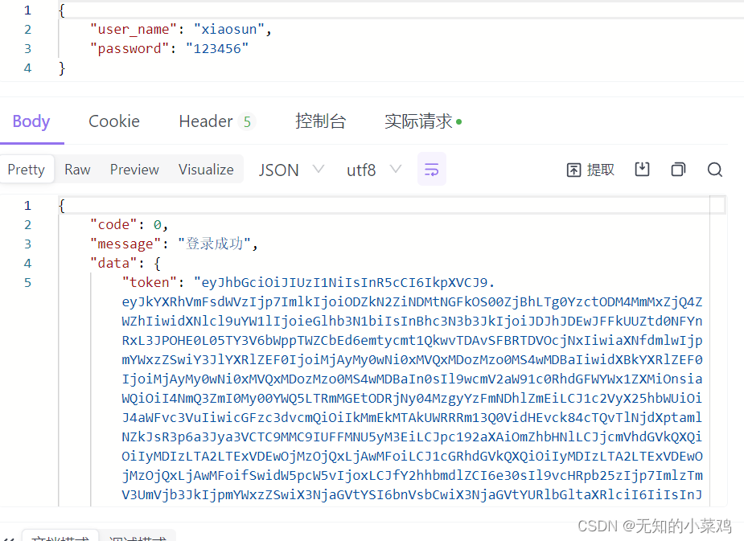The width and height of the screenshot is (744, 541).
Task: Select the Pretty view mode
Action: (x=27, y=170)
